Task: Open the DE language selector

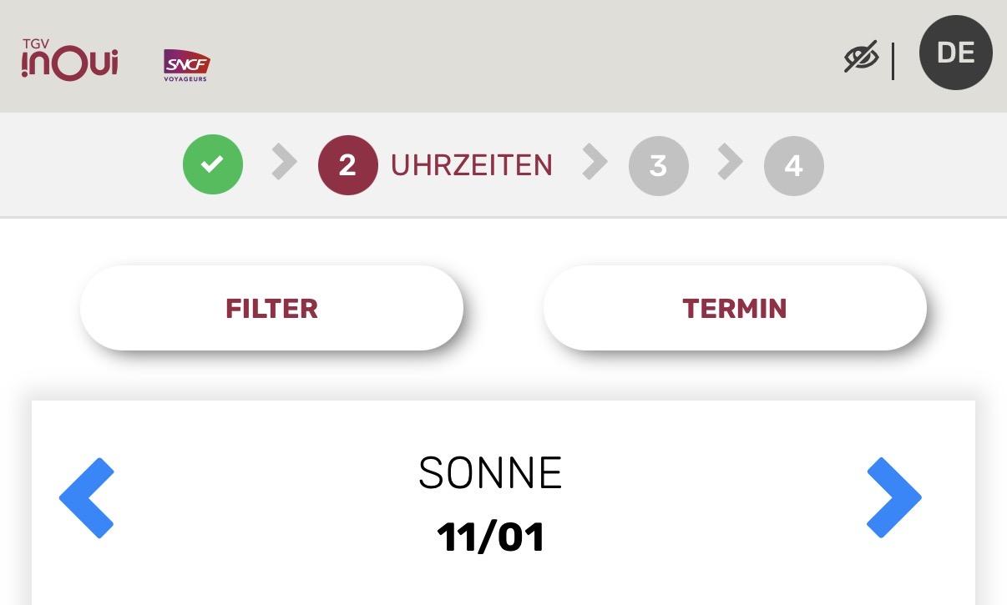Action: tap(955, 53)
